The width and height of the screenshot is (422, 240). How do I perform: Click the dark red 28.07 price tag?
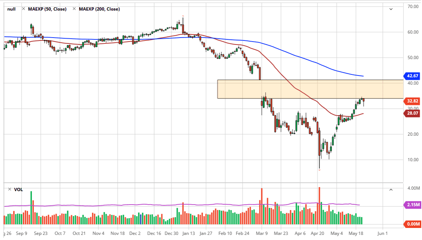pyautogui.click(x=413, y=113)
